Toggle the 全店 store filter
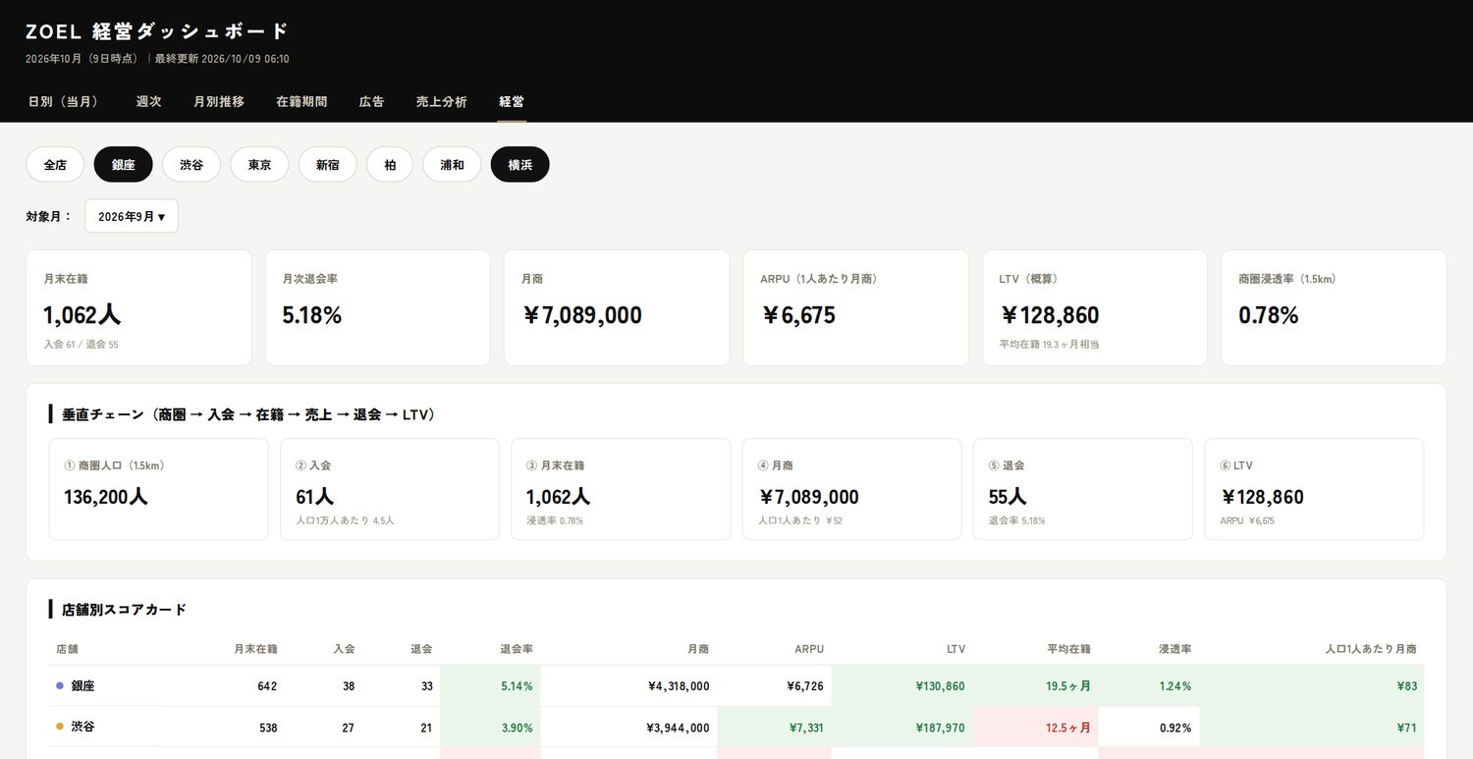Image resolution: width=1473 pixels, height=759 pixels. coord(55,165)
